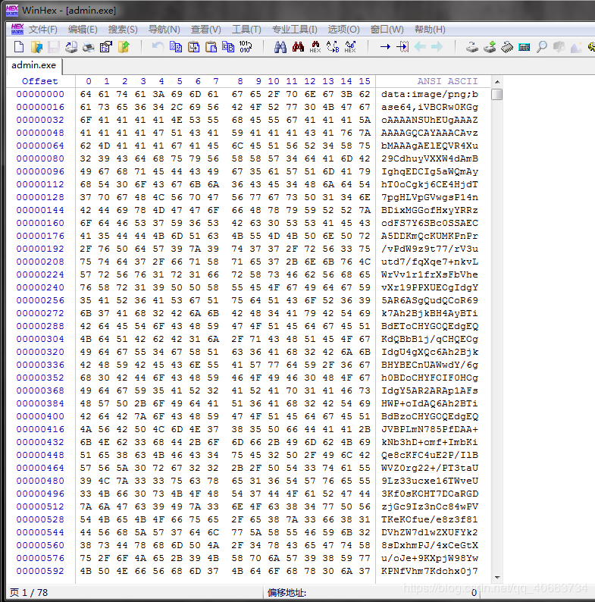Click the WinHex menu bar logo icon

pyautogui.click(x=17, y=29)
